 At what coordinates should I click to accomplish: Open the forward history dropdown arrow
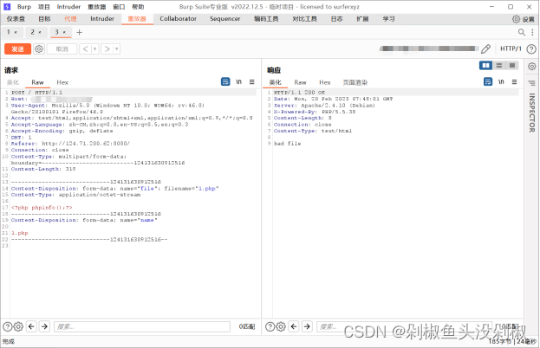coord(117,48)
